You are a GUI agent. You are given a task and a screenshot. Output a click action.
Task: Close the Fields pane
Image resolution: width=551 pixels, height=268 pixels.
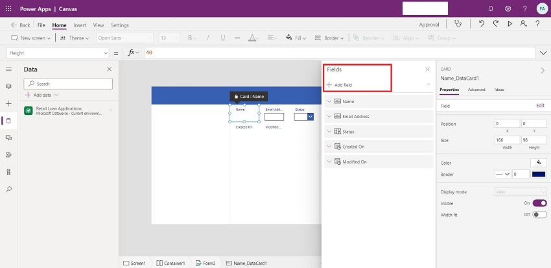[427, 69]
